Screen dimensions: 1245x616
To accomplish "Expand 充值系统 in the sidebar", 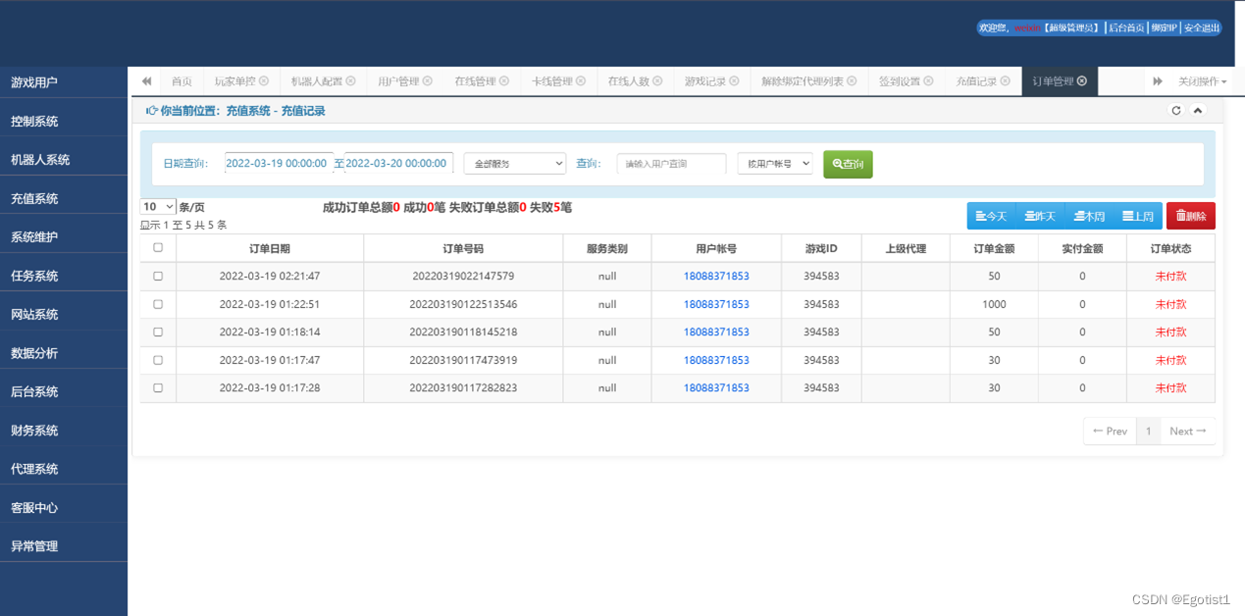I will (64, 198).
